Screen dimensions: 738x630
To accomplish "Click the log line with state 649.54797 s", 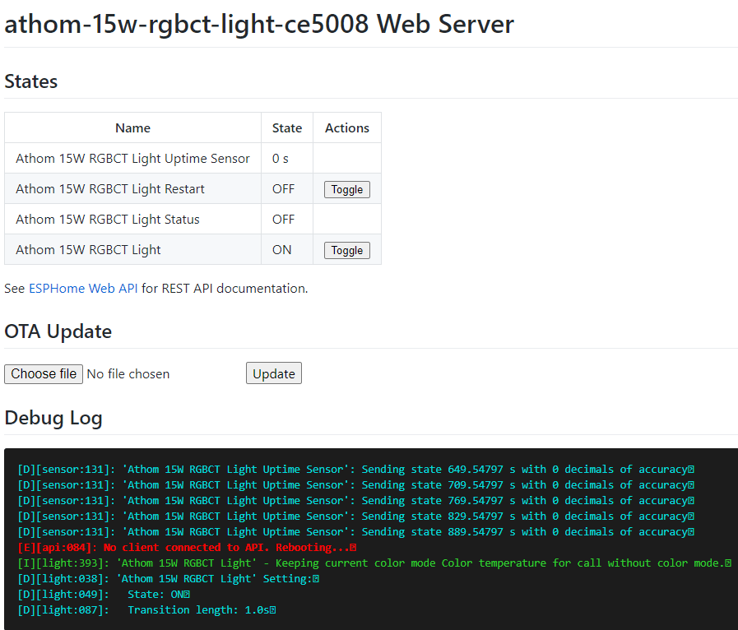I will pos(355,470).
